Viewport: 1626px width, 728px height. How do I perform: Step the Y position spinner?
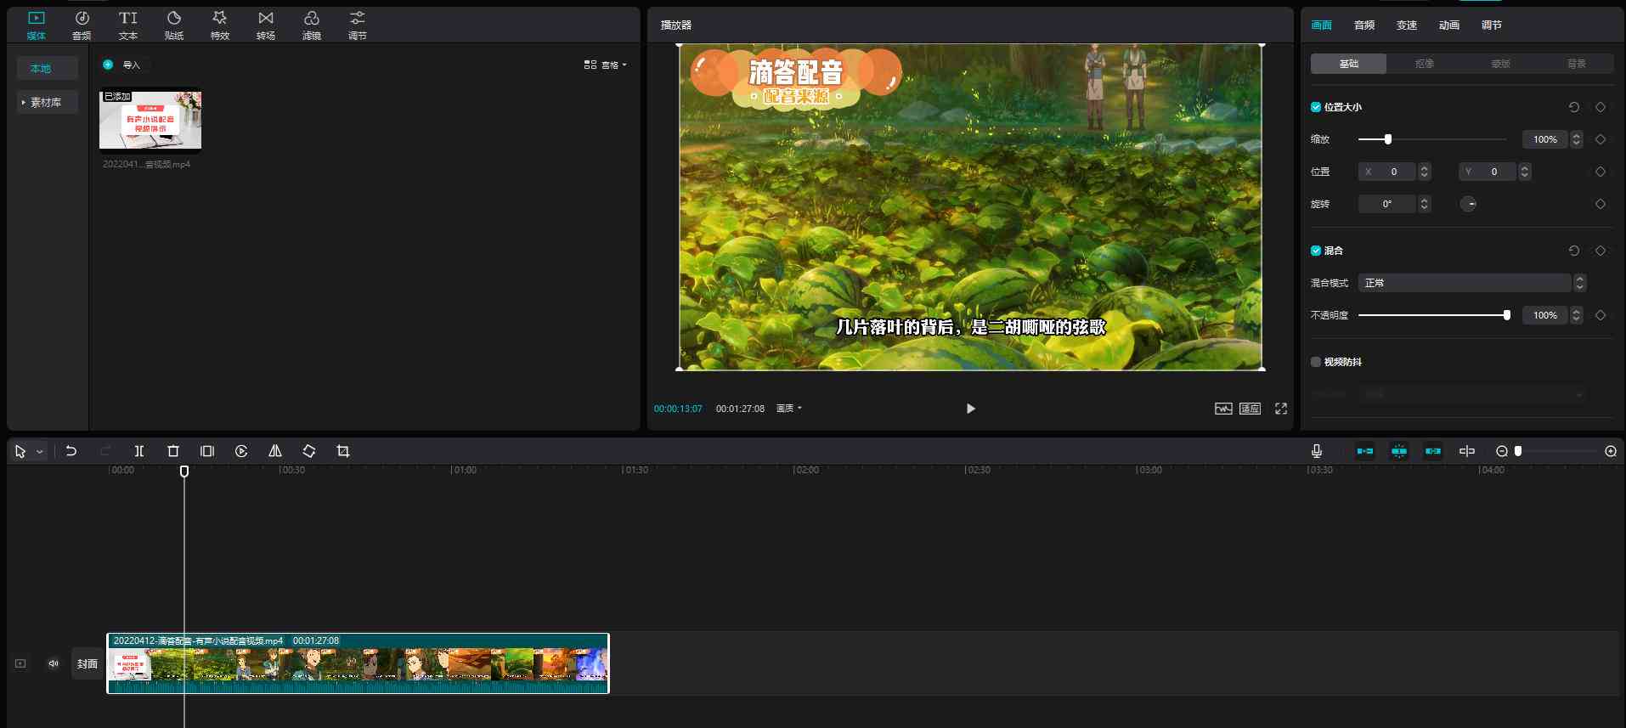click(1525, 172)
